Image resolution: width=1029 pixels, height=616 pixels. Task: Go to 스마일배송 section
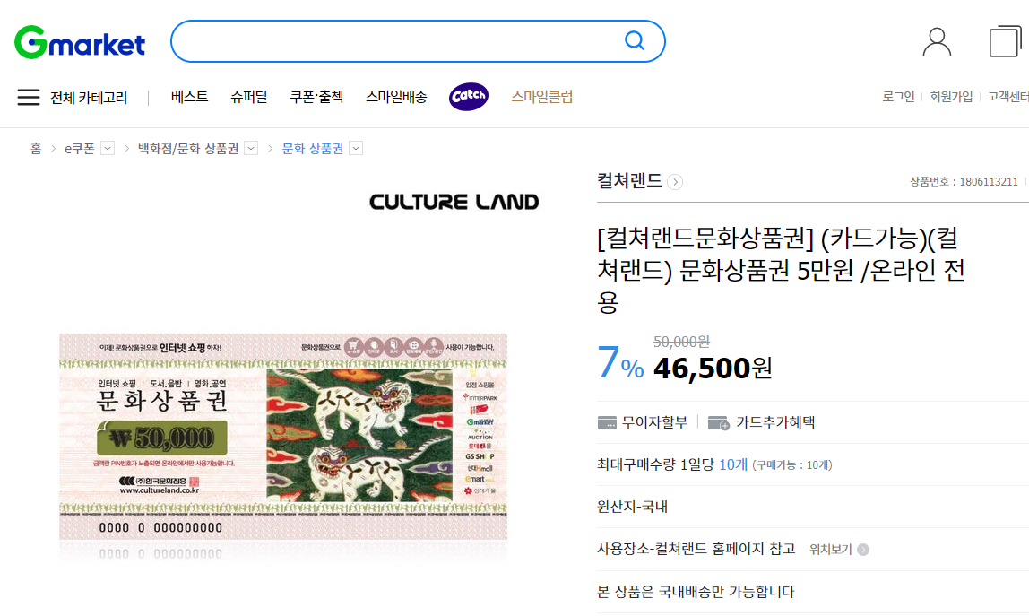point(395,97)
